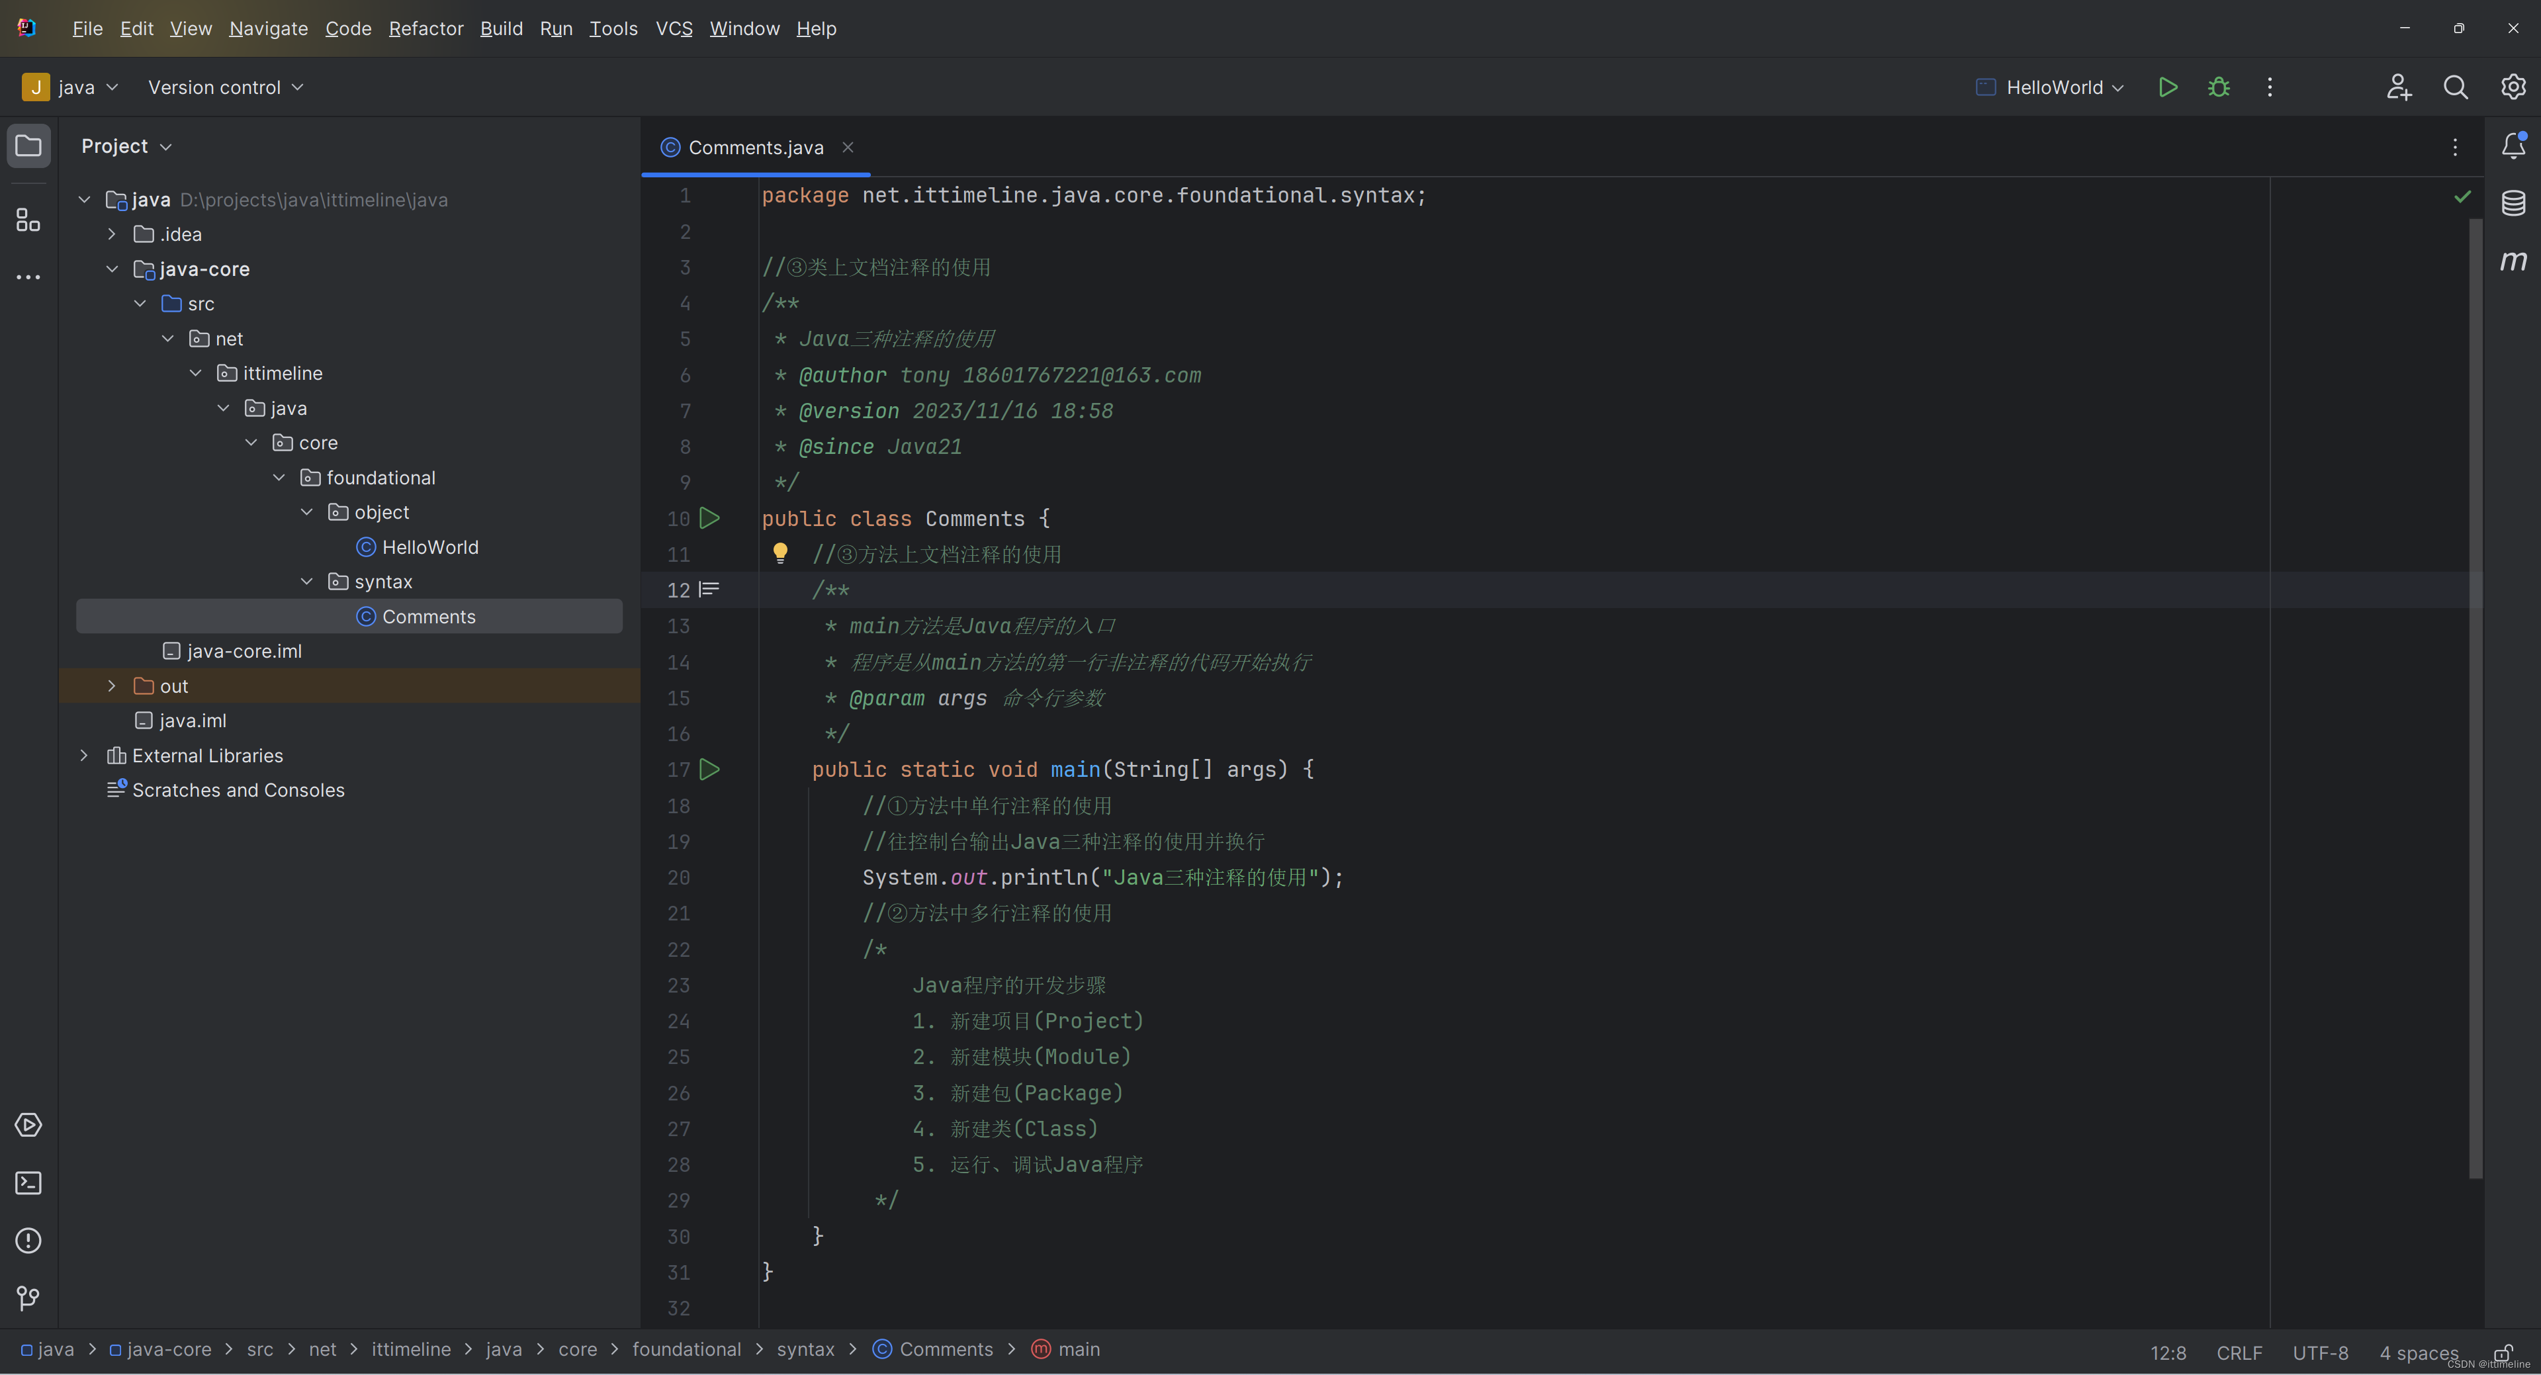Click the Run HelloWorld play button

point(2167,87)
